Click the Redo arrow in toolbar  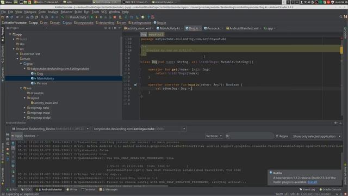point(22,17)
